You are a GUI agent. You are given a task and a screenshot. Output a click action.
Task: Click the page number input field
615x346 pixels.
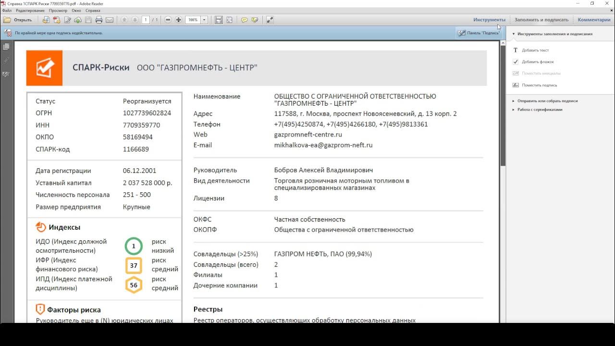pyautogui.click(x=146, y=20)
